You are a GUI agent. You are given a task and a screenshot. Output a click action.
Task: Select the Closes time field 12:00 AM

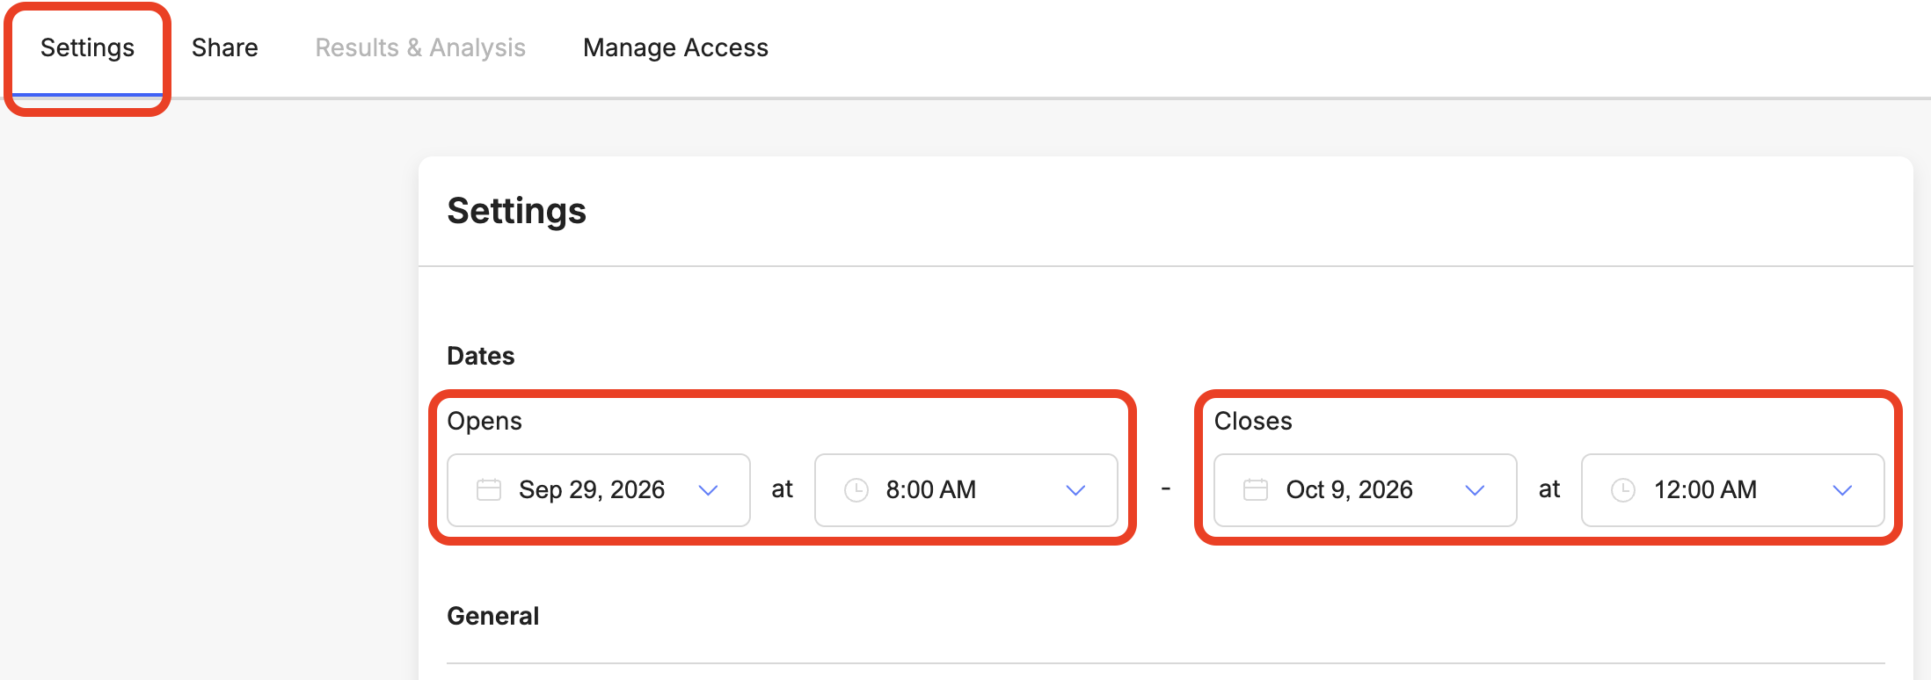1733,490
